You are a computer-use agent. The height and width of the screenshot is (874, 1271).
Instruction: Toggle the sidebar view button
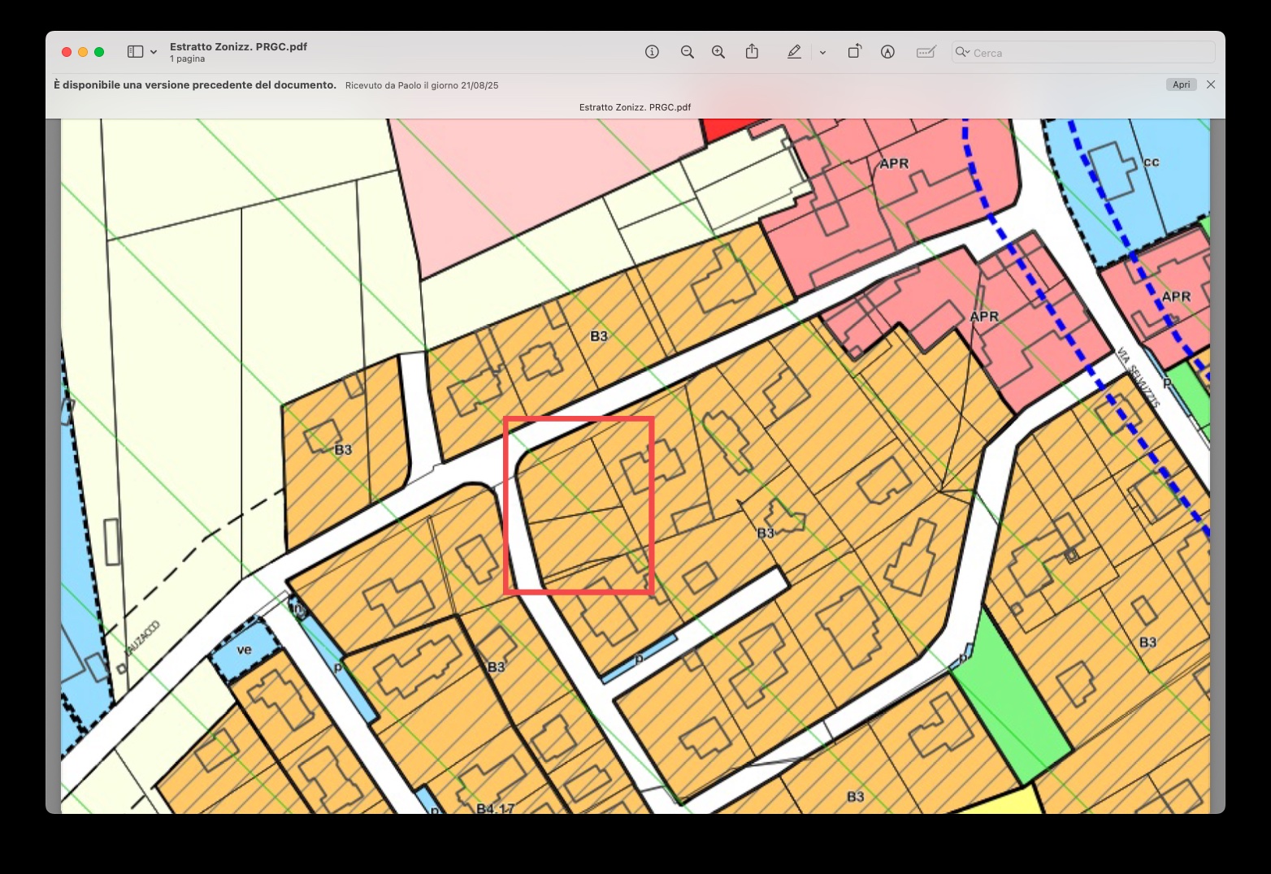coord(135,52)
